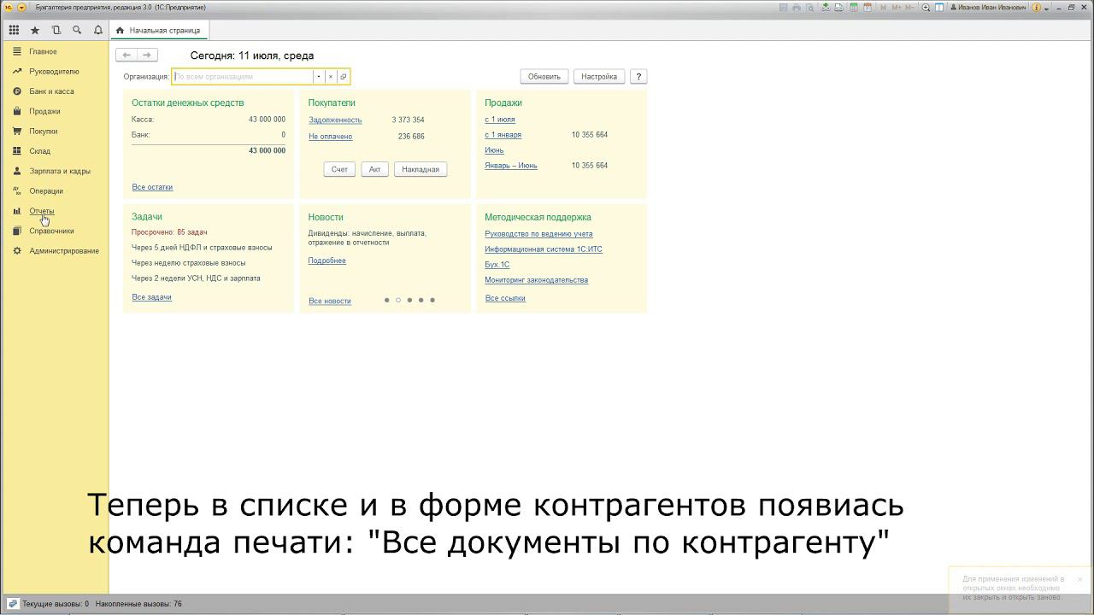Screen dimensions: 1094x615
Task: Open section Продажи in sidebar
Action: pos(44,111)
